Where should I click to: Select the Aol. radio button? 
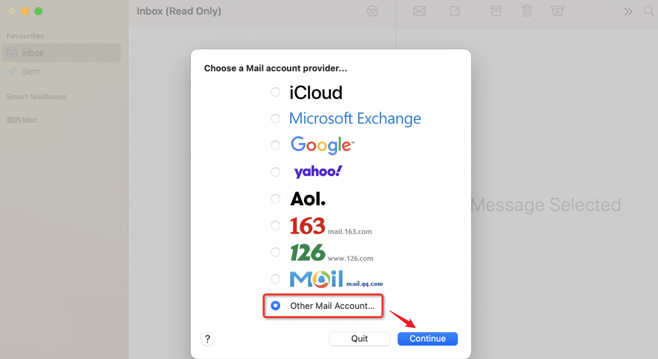pyautogui.click(x=275, y=199)
